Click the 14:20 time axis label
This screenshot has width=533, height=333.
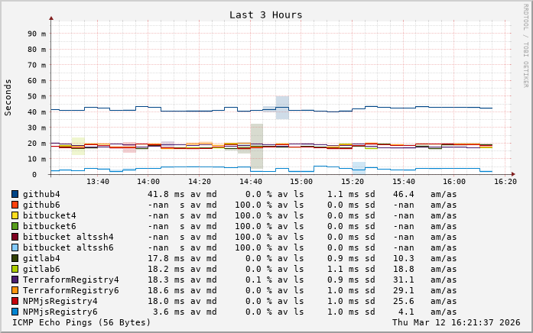click(200, 182)
